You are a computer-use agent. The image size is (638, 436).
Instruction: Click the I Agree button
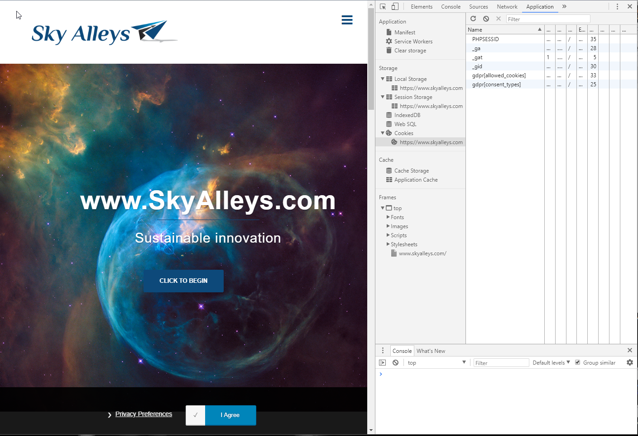tap(230, 415)
